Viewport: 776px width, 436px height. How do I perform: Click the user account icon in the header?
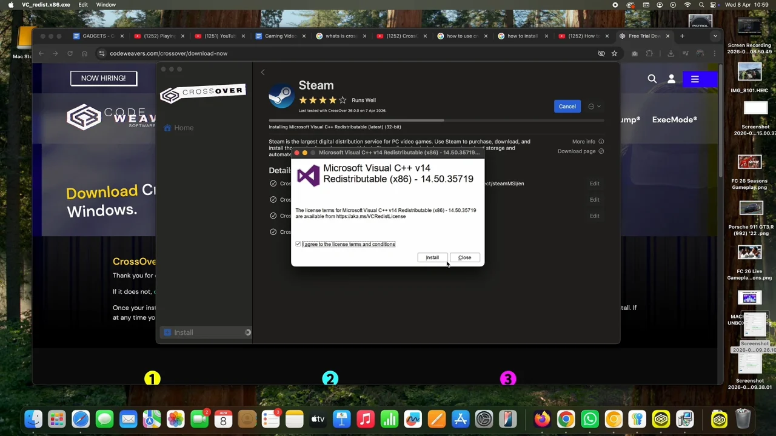pyautogui.click(x=671, y=79)
